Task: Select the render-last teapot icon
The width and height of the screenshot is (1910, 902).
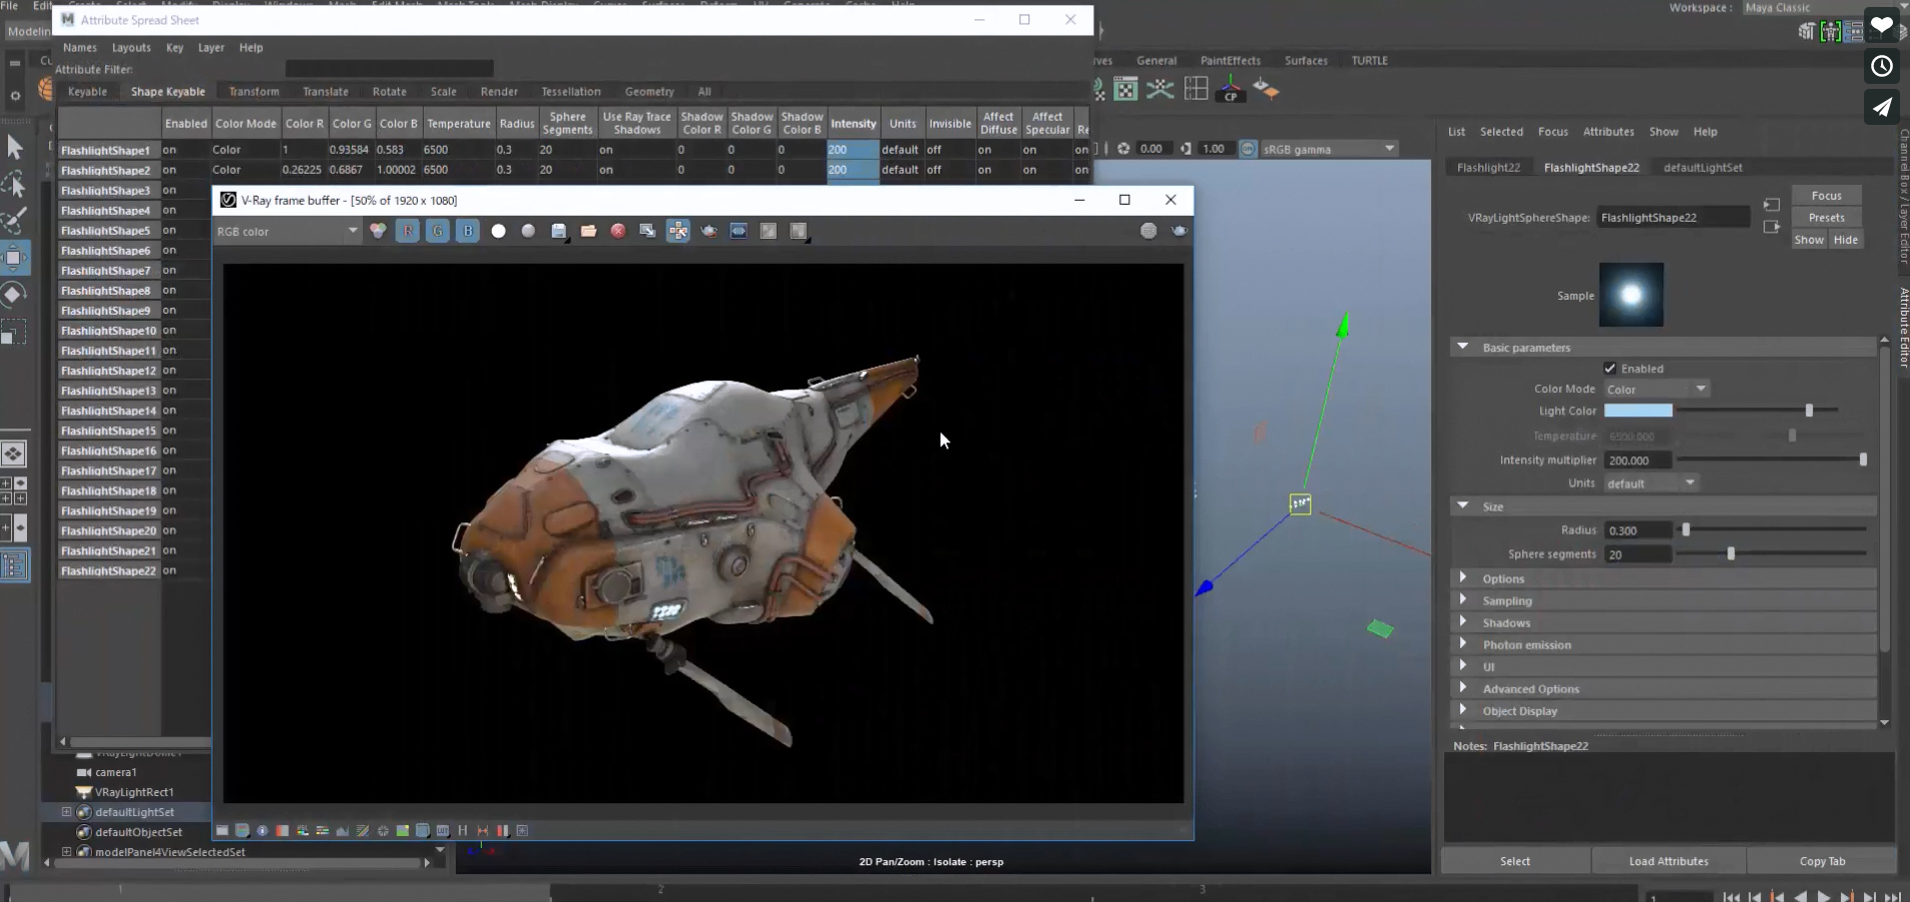Action: point(709,231)
